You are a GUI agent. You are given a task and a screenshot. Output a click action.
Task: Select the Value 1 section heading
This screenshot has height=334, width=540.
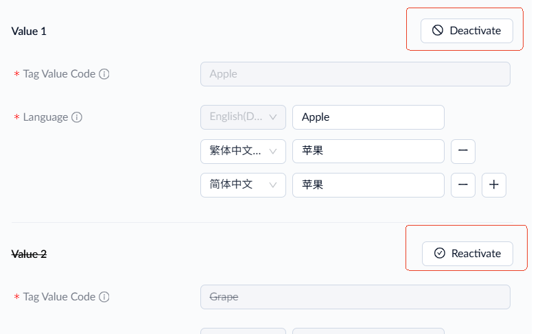click(29, 31)
